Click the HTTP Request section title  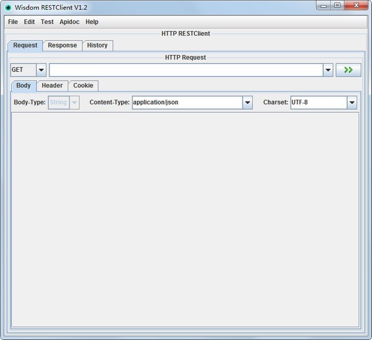(x=185, y=58)
